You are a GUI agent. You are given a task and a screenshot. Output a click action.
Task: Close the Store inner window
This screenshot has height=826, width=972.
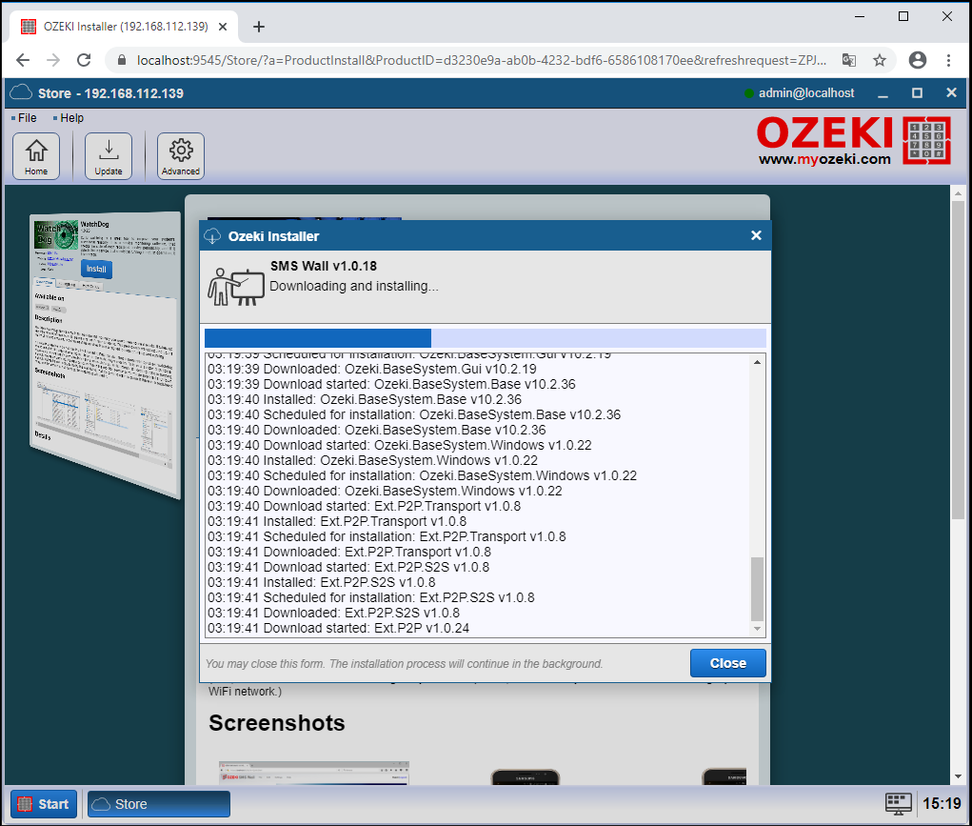click(x=952, y=92)
